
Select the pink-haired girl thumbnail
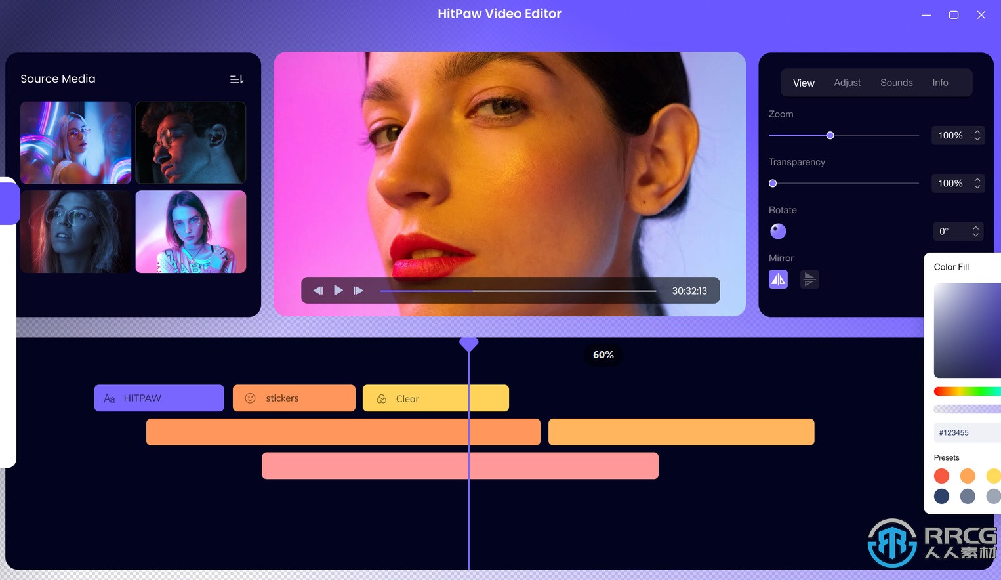[191, 232]
